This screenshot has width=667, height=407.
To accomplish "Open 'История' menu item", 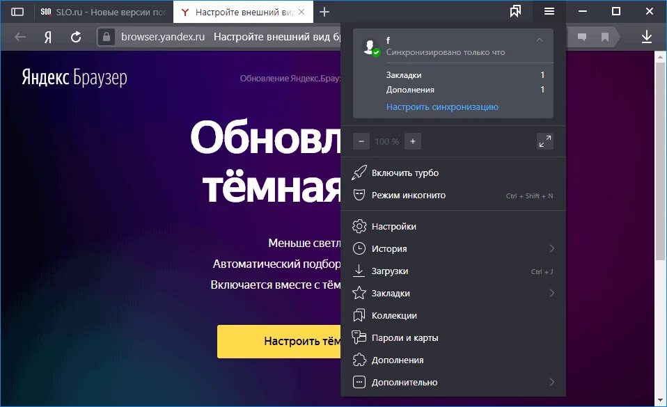I will 453,248.
